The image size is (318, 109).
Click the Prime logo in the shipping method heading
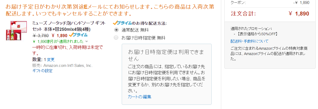[x=123, y=23]
